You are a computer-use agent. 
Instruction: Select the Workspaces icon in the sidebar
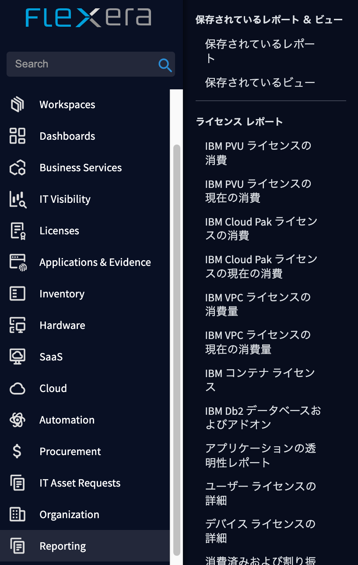18,104
